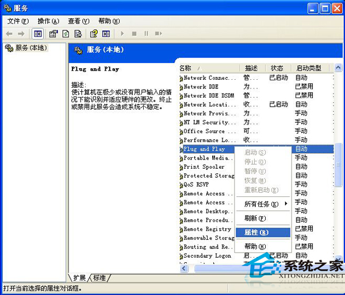Click the Back arrow toolbar icon
The width and height of the screenshot is (345, 295).
[x=9, y=34]
